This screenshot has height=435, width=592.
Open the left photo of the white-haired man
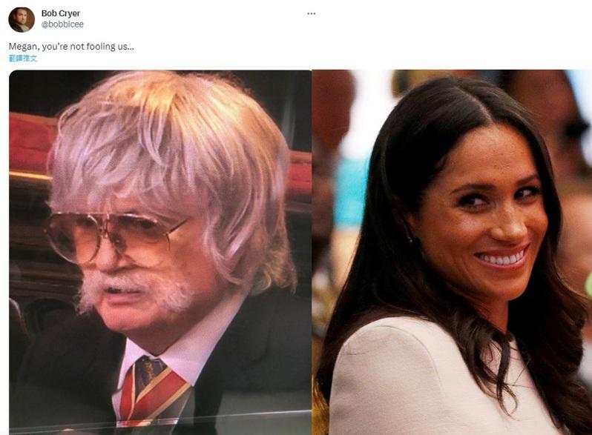[x=160, y=252]
